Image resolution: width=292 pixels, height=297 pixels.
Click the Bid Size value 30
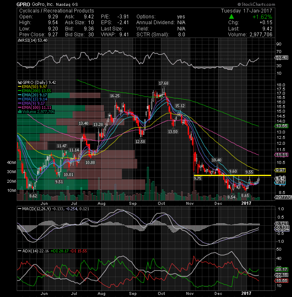click(x=91, y=35)
